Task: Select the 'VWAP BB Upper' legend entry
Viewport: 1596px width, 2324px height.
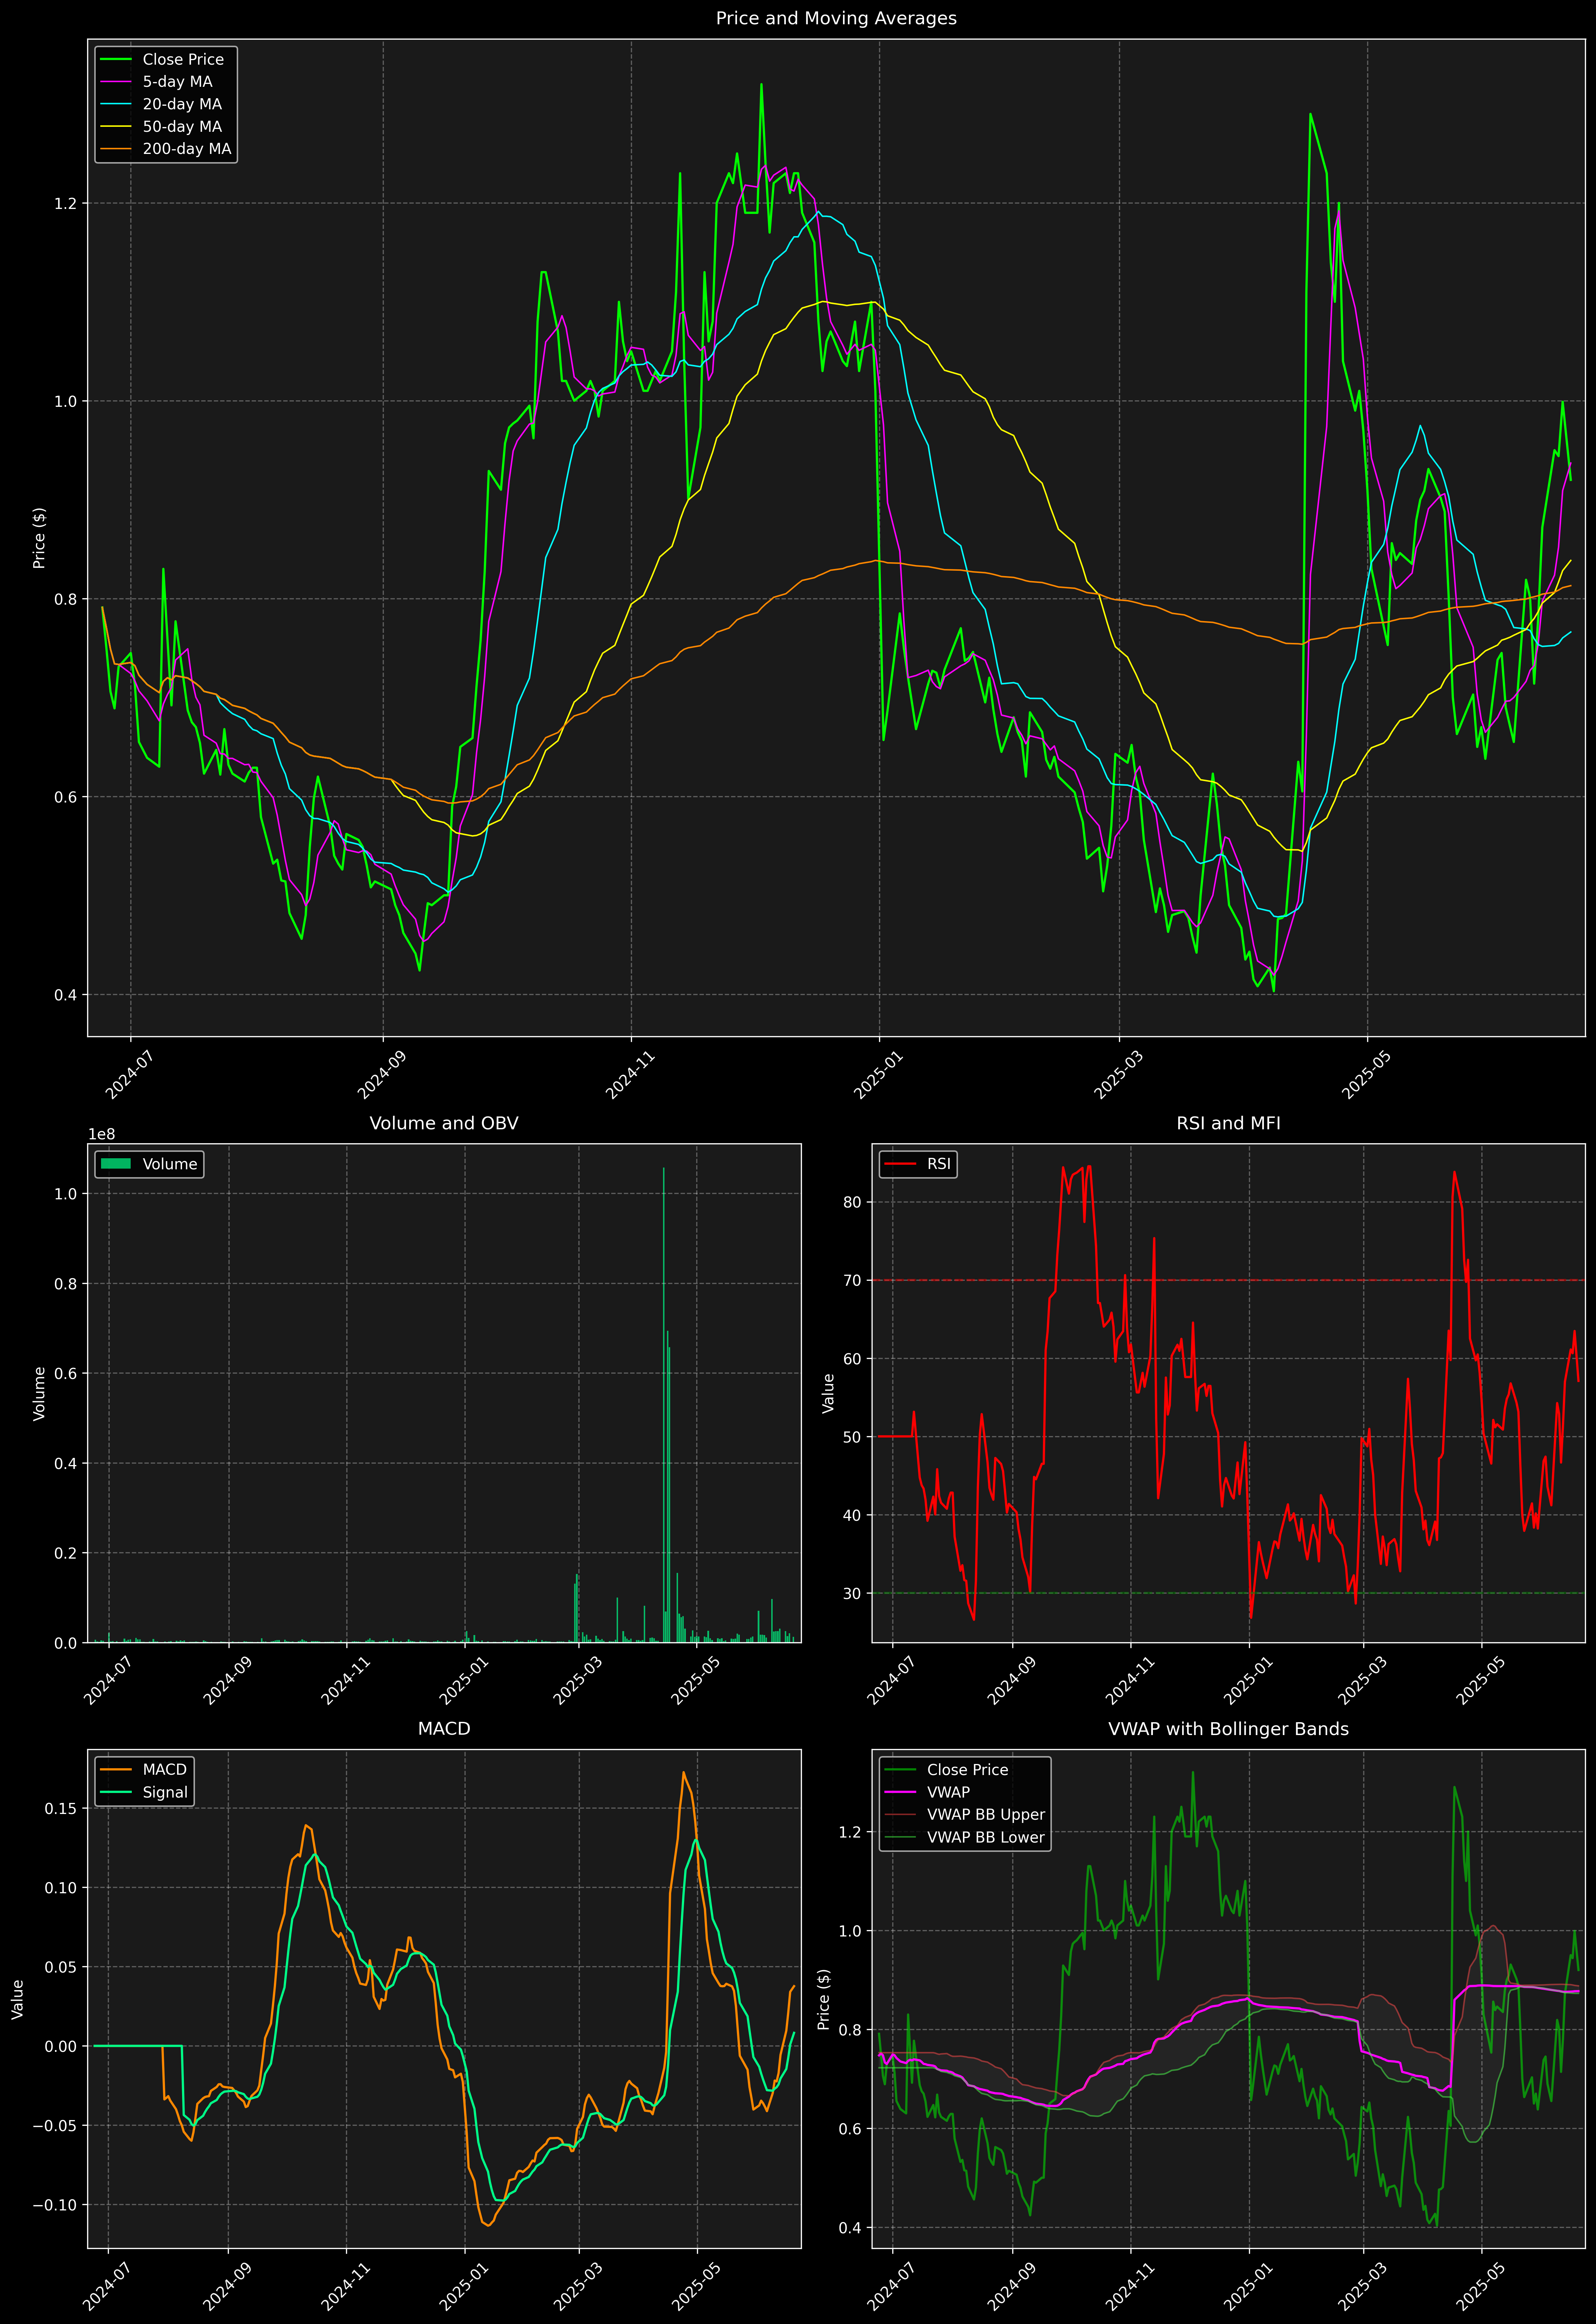Action: tap(986, 1815)
